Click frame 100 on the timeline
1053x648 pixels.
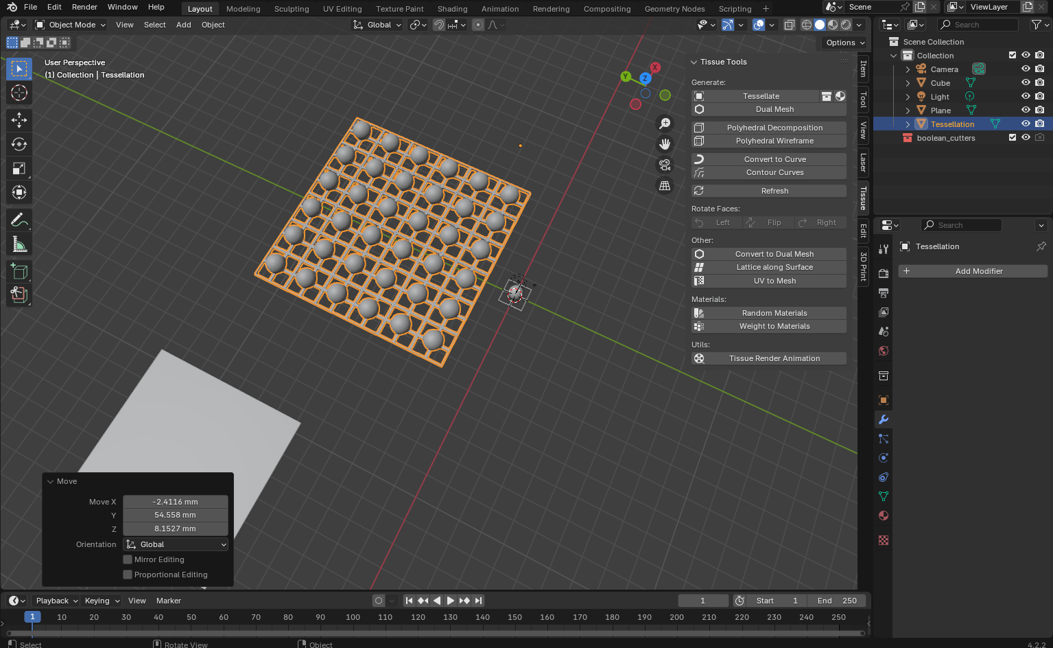pos(353,617)
